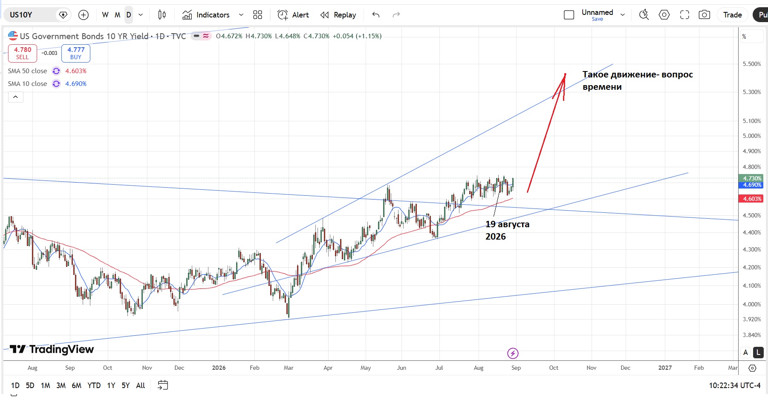Click the BUY 4.777 button
The width and height of the screenshot is (768, 400).
point(76,53)
